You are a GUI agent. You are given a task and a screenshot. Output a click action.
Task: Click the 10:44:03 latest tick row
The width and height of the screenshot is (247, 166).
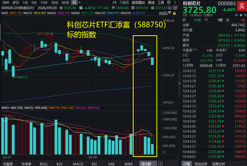coord(214,157)
